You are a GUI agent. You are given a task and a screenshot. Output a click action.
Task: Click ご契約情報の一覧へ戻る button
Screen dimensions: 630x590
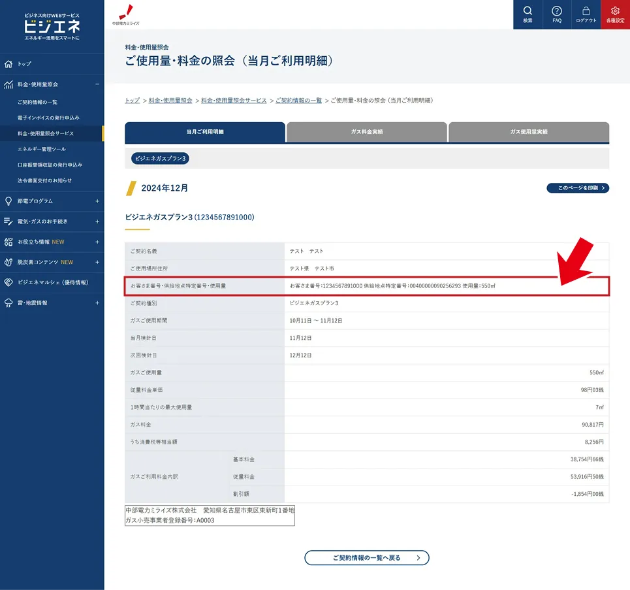367,558
